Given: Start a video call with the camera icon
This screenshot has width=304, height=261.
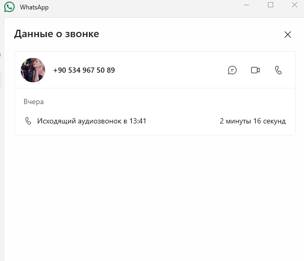Looking at the screenshot, I should click(255, 70).
